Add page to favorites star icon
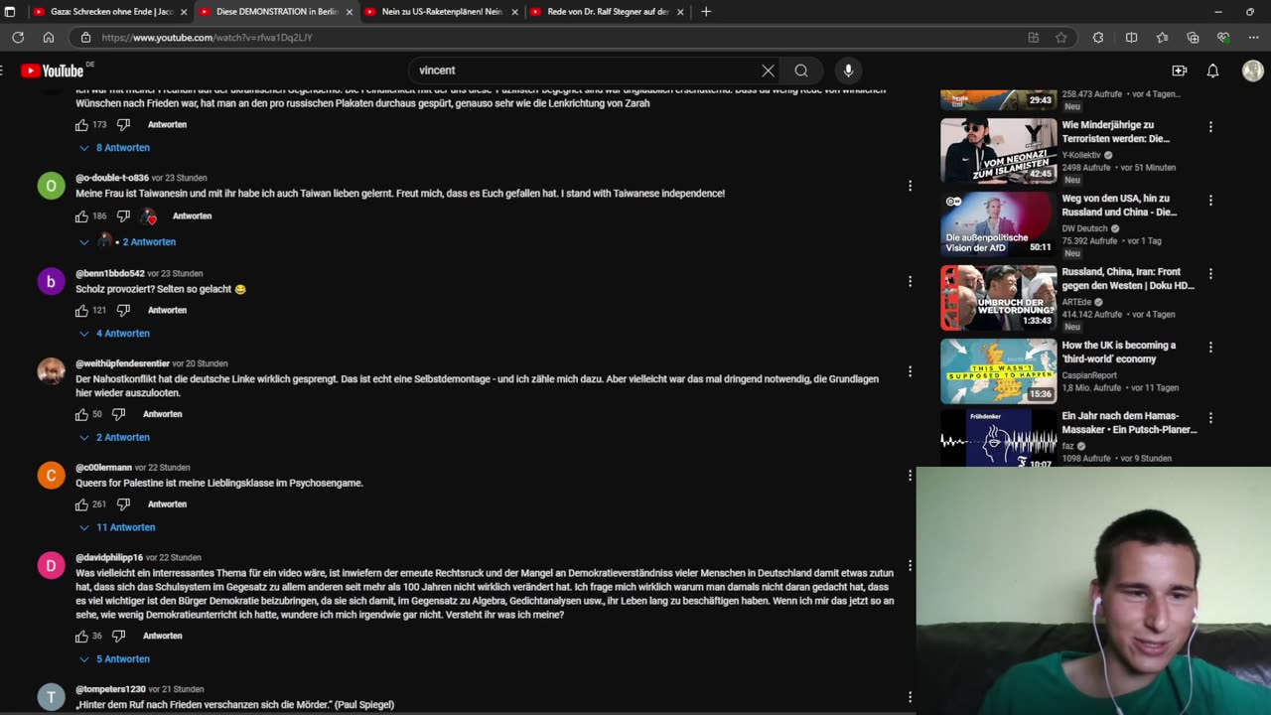 pyautogui.click(x=1061, y=38)
